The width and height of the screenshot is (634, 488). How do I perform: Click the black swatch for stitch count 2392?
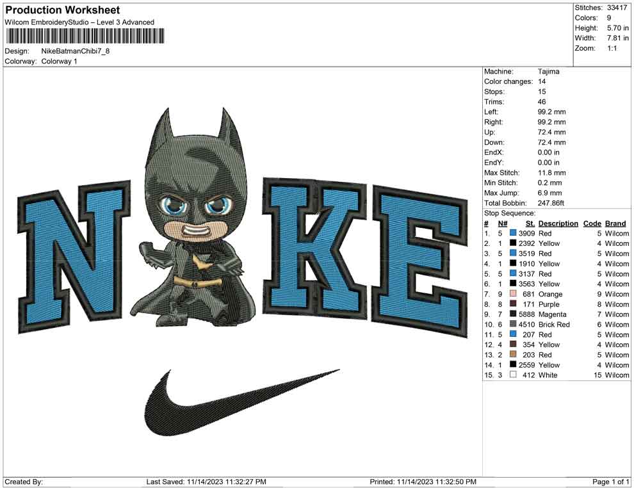coord(513,243)
